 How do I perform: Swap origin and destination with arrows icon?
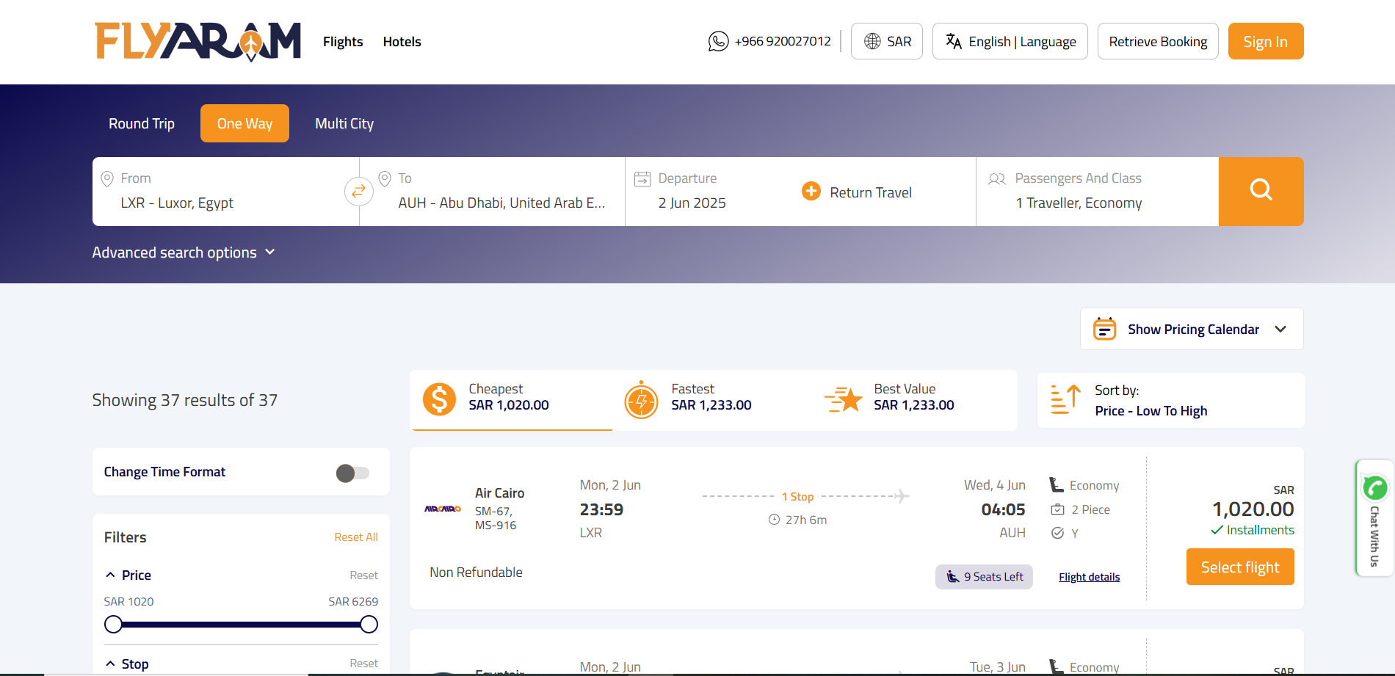[x=358, y=192]
